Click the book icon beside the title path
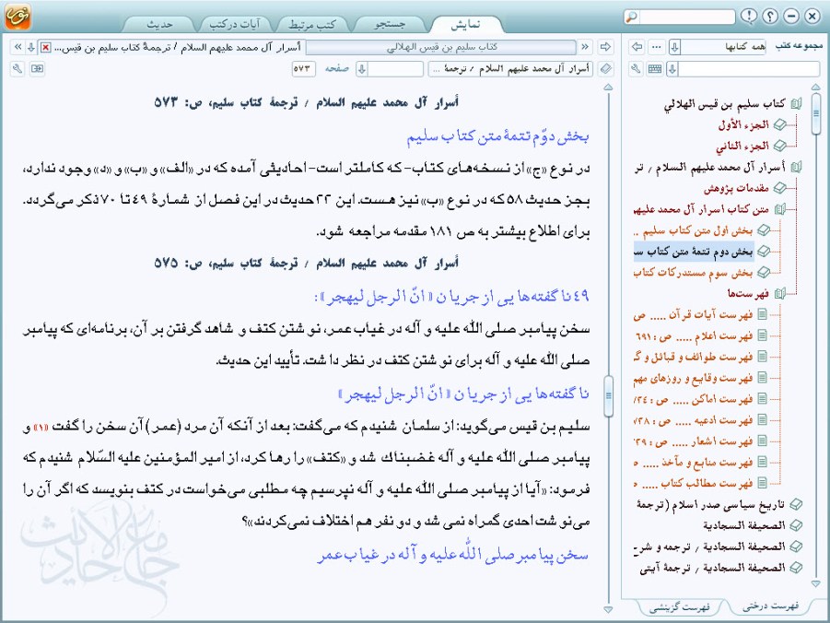 [605, 69]
